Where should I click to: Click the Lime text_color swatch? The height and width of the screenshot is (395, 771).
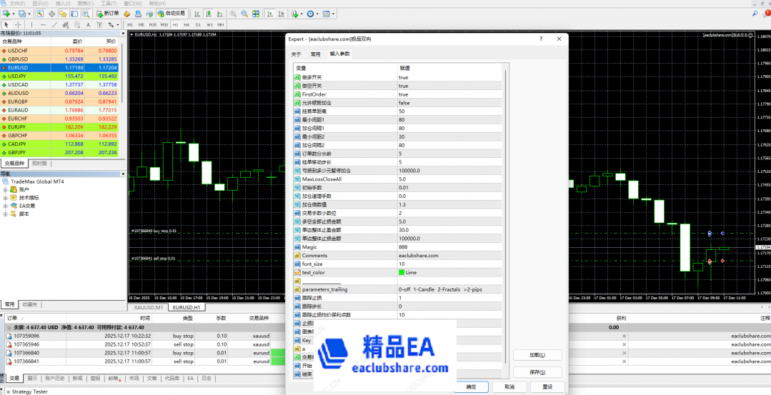(x=402, y=272)
